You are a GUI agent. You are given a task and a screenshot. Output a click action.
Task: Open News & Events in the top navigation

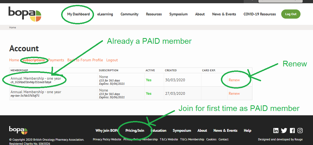pyautogui.click(x=224, y=14)
